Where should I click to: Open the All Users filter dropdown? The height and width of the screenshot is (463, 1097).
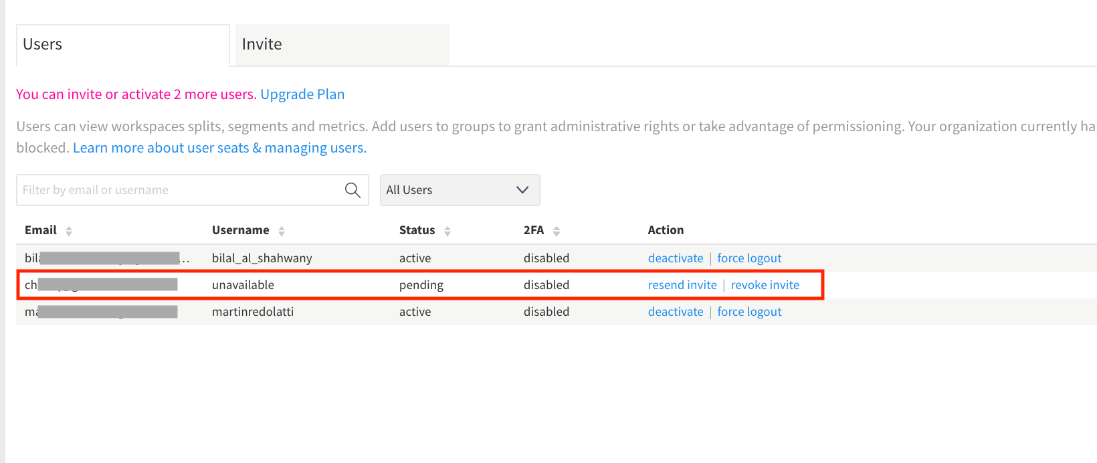coord(460,190)
